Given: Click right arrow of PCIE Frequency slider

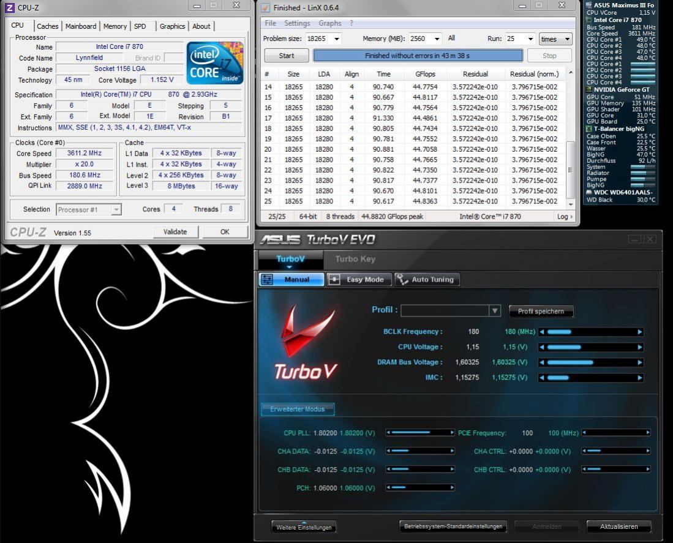Looking at the screenshot, I should (648, 433).
